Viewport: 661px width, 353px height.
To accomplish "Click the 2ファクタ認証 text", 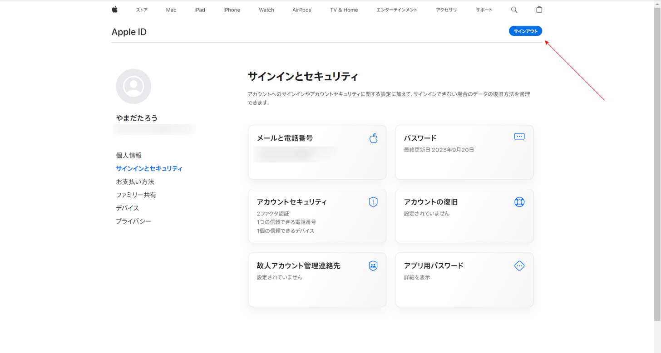I will click(273, 214).
